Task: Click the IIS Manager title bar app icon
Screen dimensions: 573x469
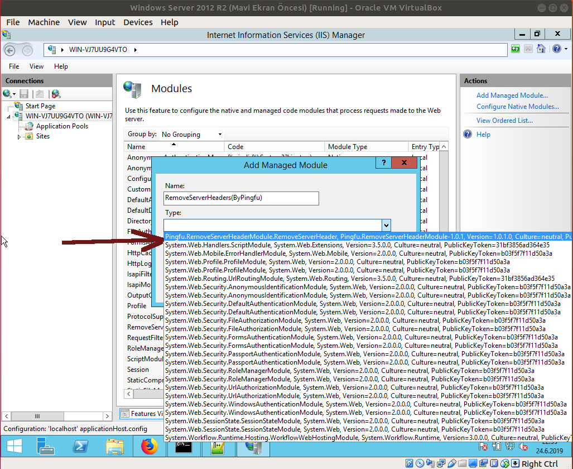Action: (6, 35)
